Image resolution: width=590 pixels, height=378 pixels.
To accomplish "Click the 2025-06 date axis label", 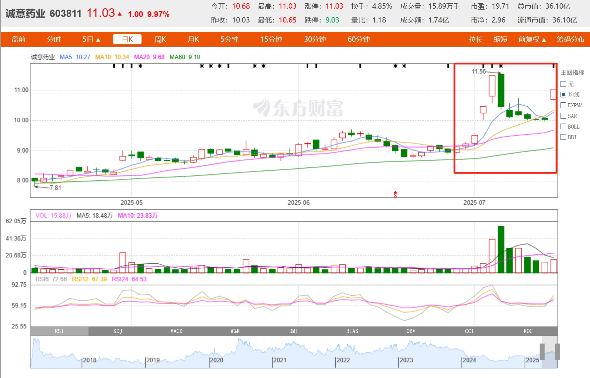I will (x=299, y=203).
